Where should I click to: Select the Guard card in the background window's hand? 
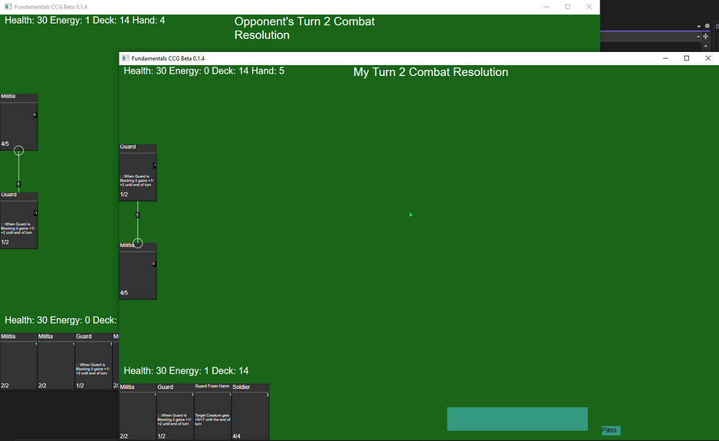point(93,361)
